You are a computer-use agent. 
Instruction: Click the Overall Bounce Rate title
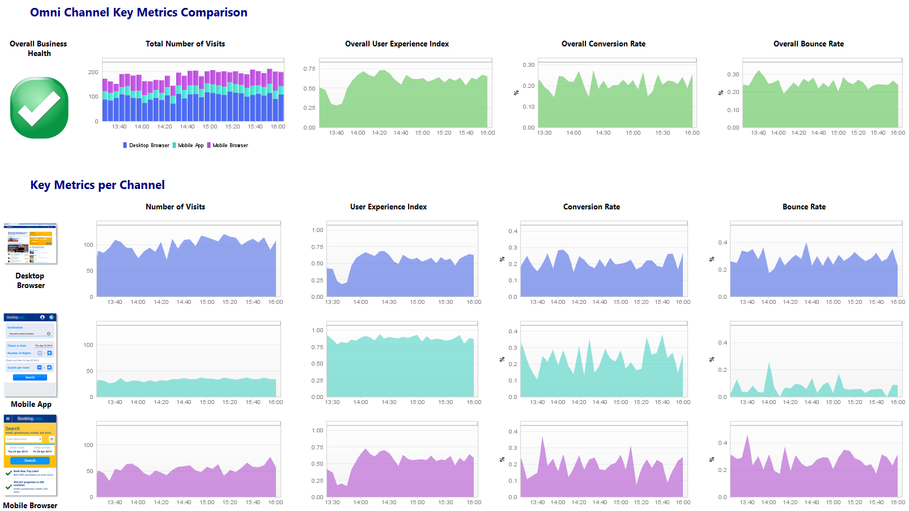[809, 44]
